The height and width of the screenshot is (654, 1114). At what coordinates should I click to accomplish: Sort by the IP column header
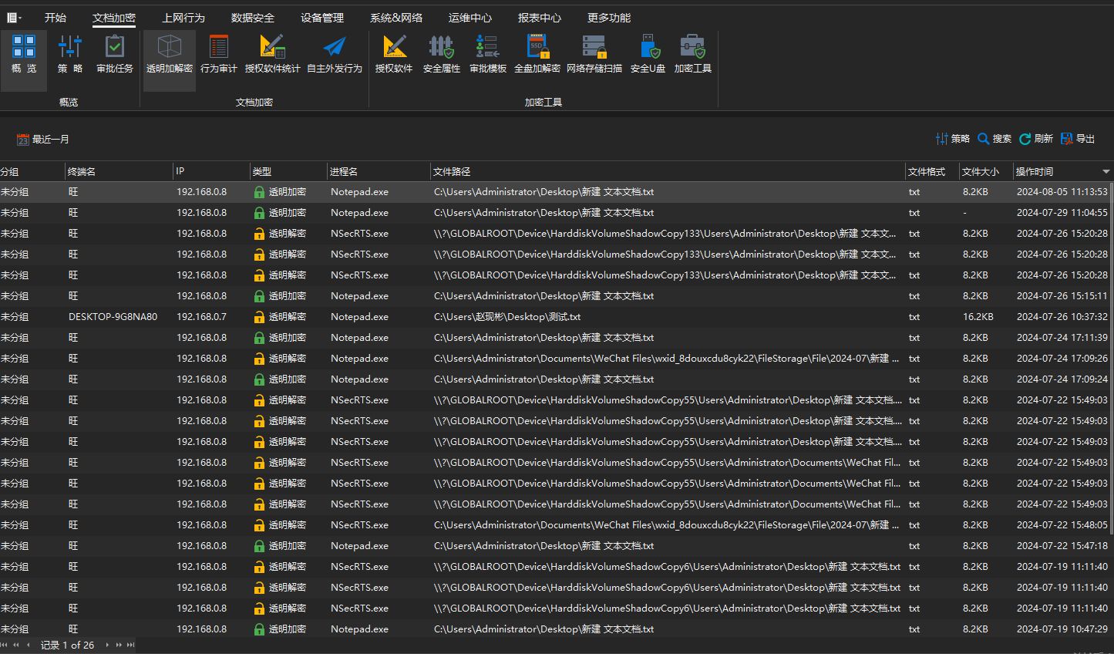pos(211,171)
